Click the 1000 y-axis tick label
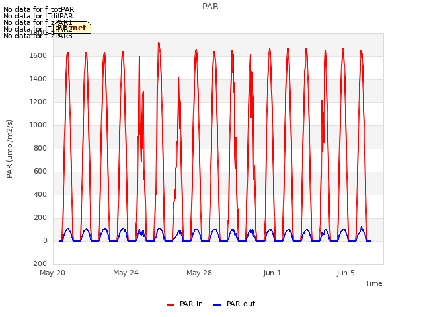Image resolution: width=423 pixels, height=317 pixels. pos(38,125)
